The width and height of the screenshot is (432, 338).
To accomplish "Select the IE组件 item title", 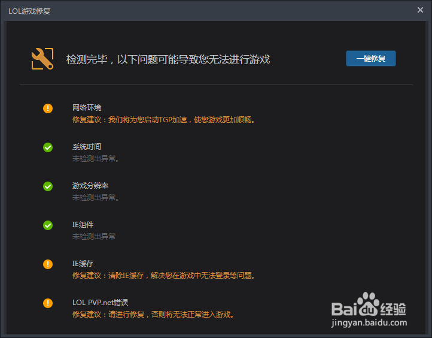I will [83, 225].
